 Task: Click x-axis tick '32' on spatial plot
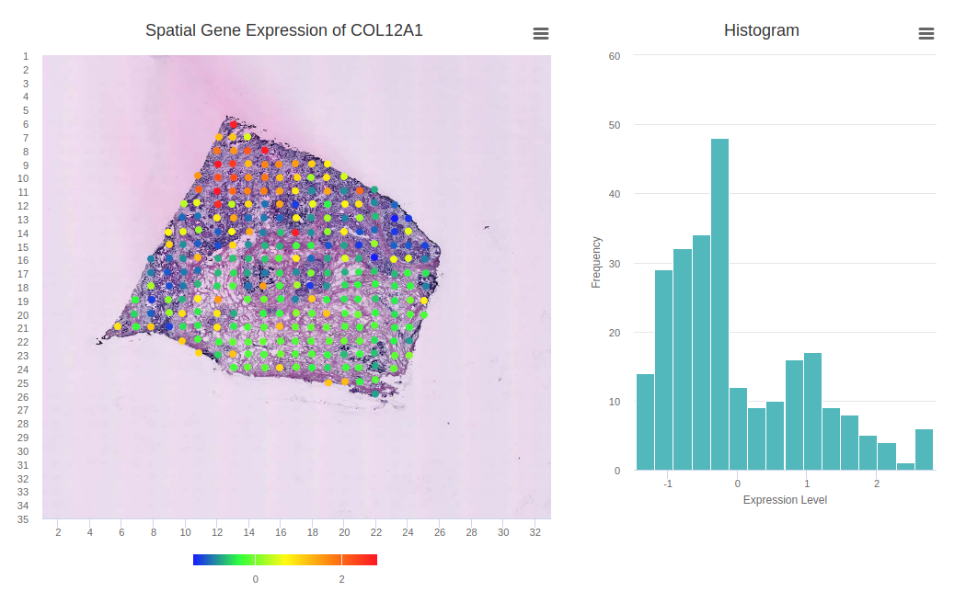coord(535,532)
